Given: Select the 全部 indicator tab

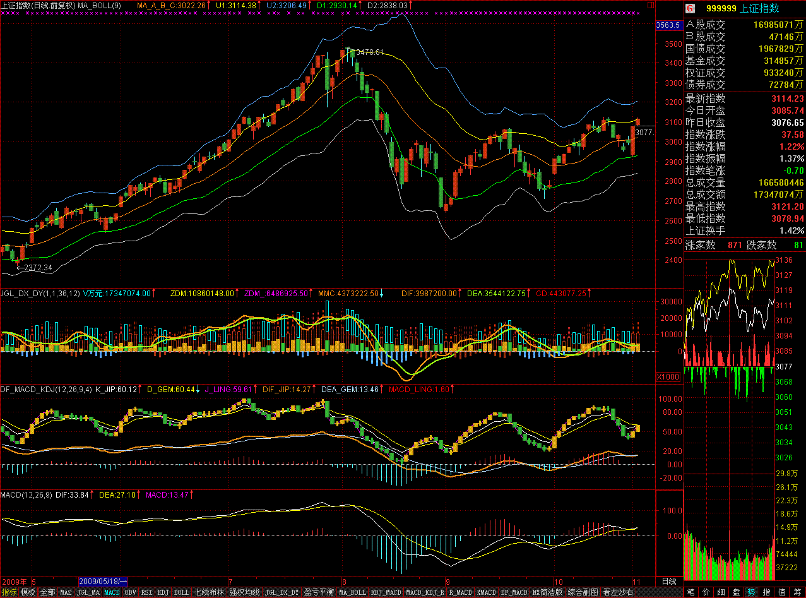Looking at the screenshot, I should [x=48, y=592].
